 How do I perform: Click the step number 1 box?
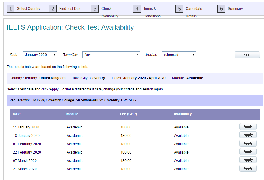coord(10,9)
